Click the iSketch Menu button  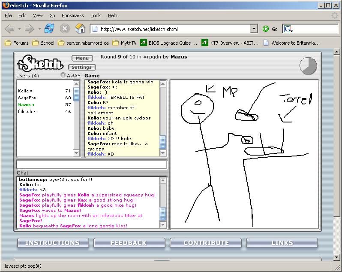coord(82,58)
